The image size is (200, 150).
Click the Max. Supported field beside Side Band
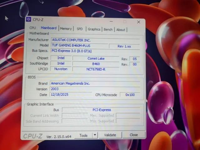coord(128,121)
